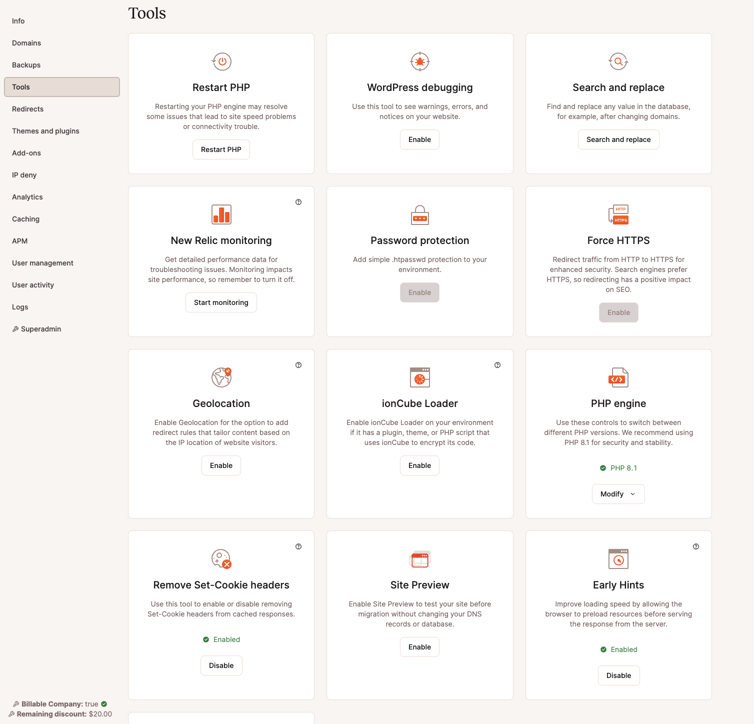Screen dimensions: 754x724
Task: Click the Search and replace button
Action: (618, 139)
